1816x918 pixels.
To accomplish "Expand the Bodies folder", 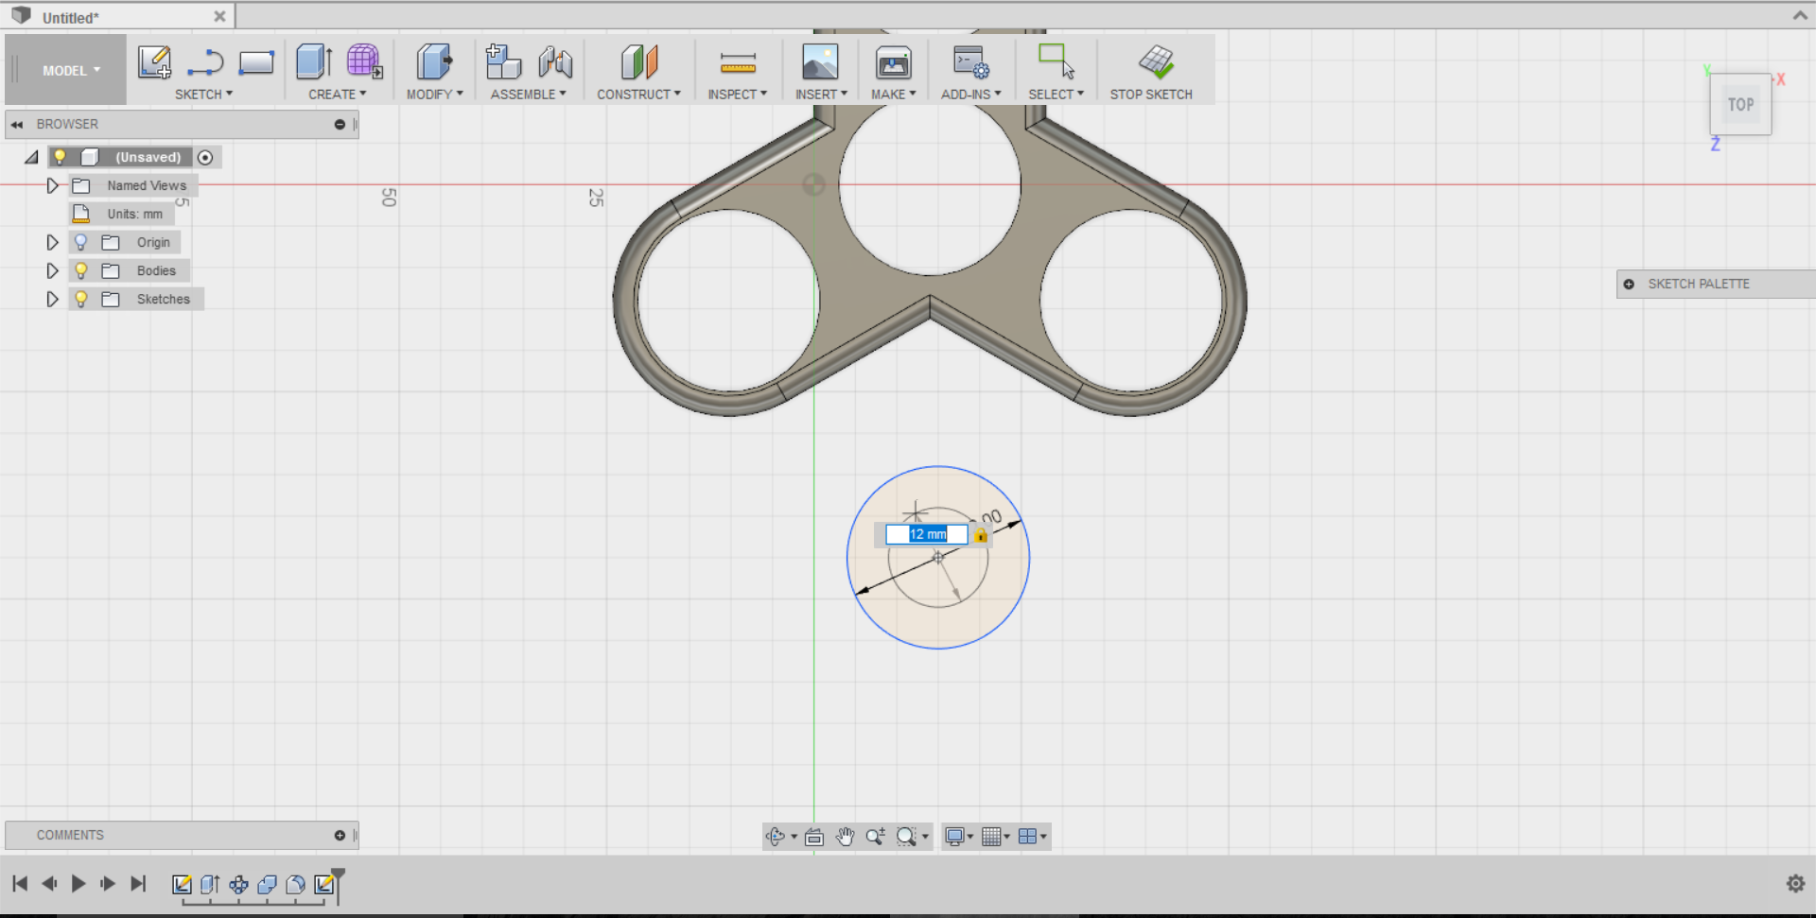I will click(53, 271).
